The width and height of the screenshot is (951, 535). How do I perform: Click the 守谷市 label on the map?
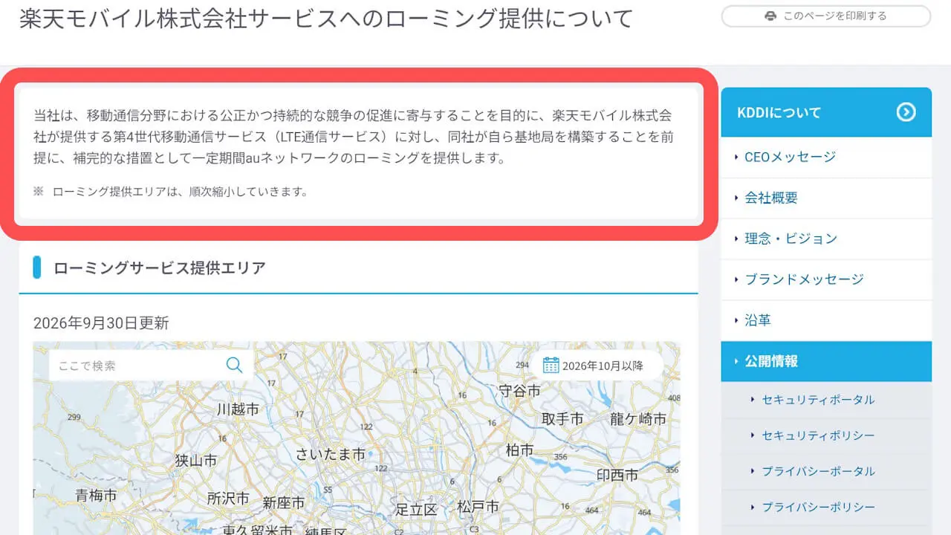coord(519,390)
